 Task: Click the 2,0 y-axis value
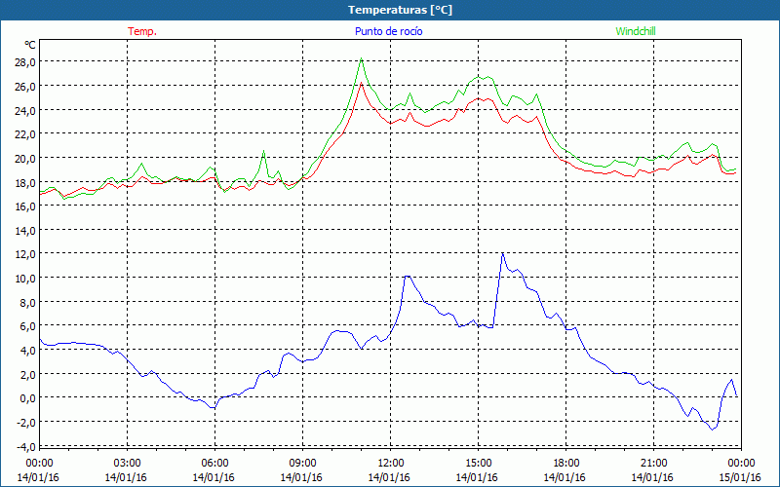pyautogui.click(x=28, y=374)
